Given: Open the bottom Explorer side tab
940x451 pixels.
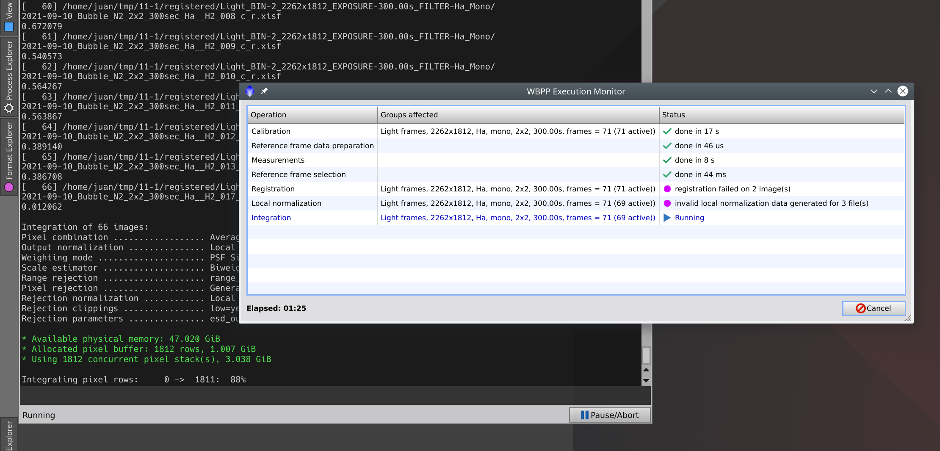Looking at the screenshot, I should [x=9, y=435].
